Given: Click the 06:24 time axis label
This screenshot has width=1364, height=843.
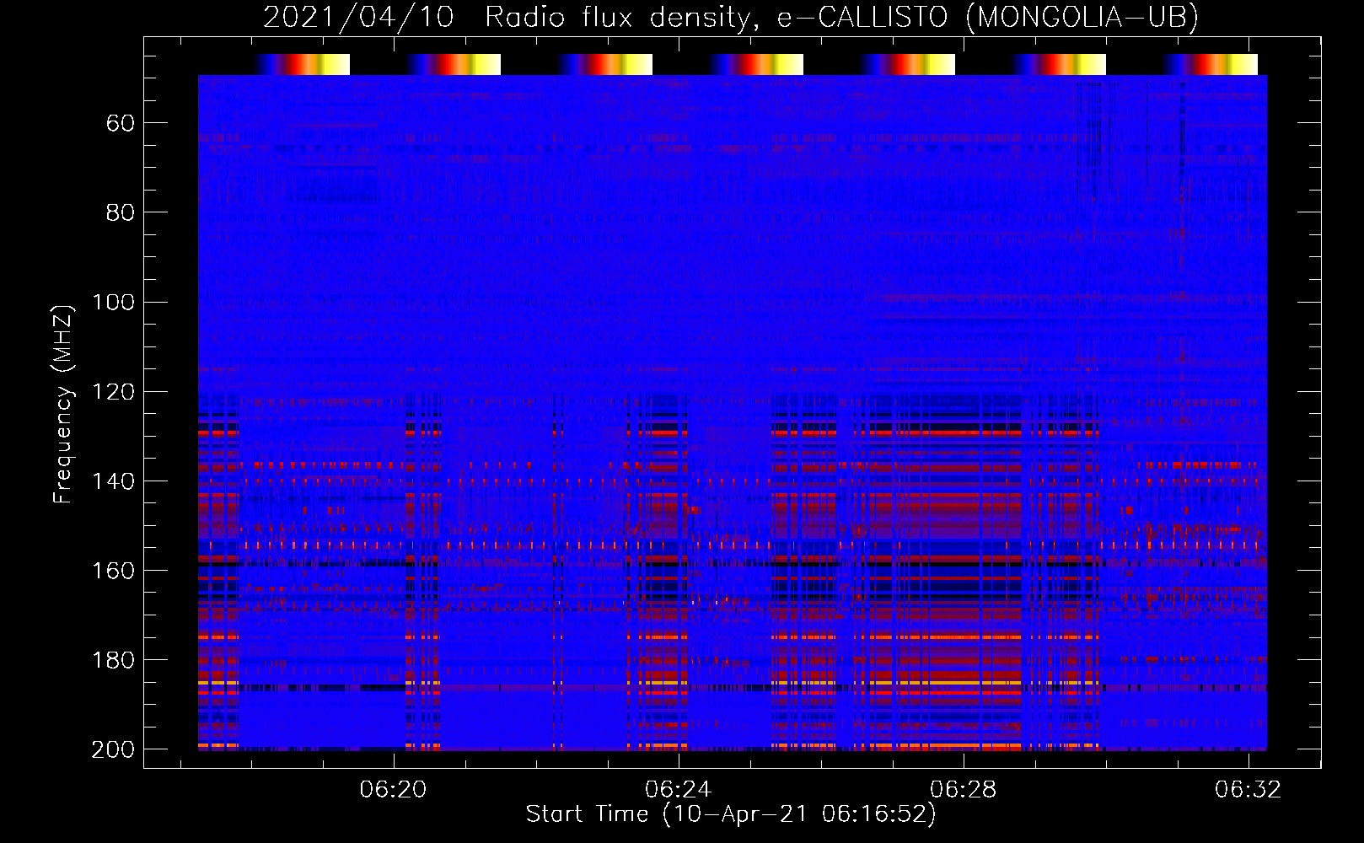Looking at the screenshot, I should point(678,790).
